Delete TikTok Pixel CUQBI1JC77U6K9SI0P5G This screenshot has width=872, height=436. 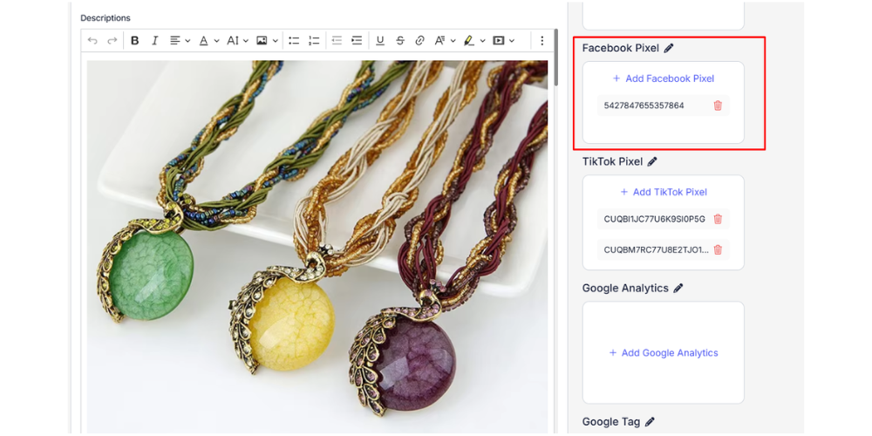coord(718,220)
